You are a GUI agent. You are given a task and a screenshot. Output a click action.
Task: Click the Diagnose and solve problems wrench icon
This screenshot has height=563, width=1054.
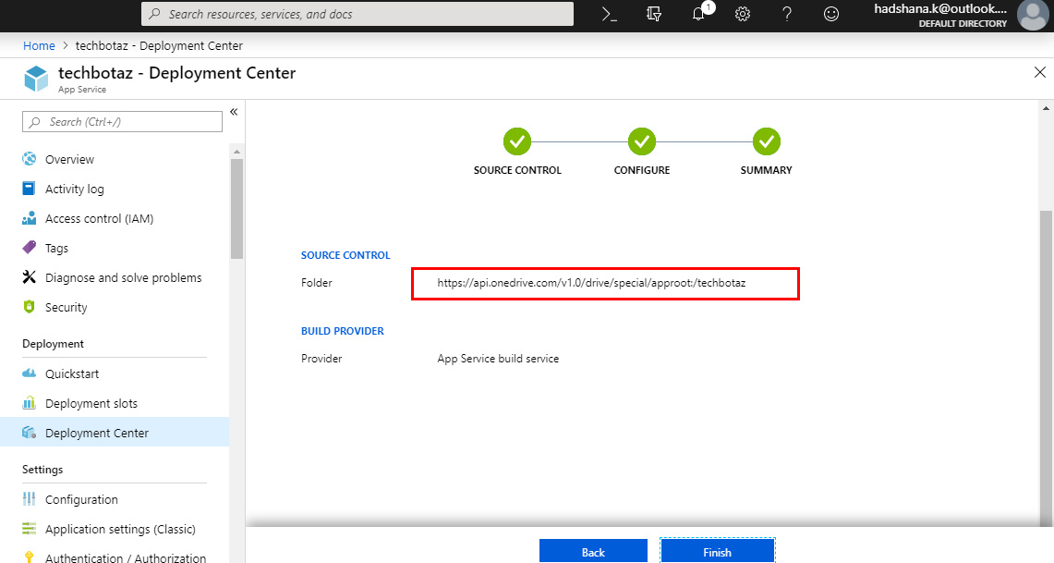coord(29,277)
